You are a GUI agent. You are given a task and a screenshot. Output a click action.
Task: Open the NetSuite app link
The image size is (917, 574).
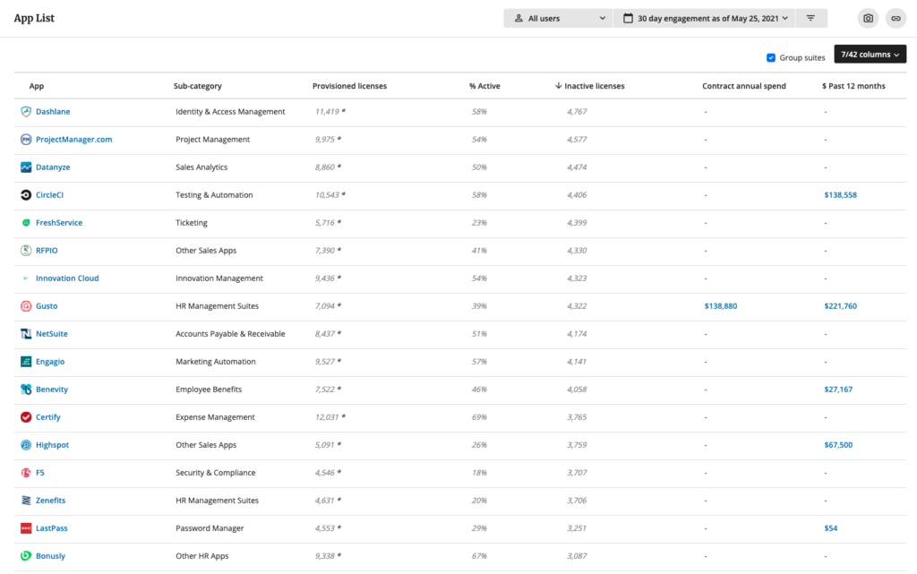coord(51,334)
